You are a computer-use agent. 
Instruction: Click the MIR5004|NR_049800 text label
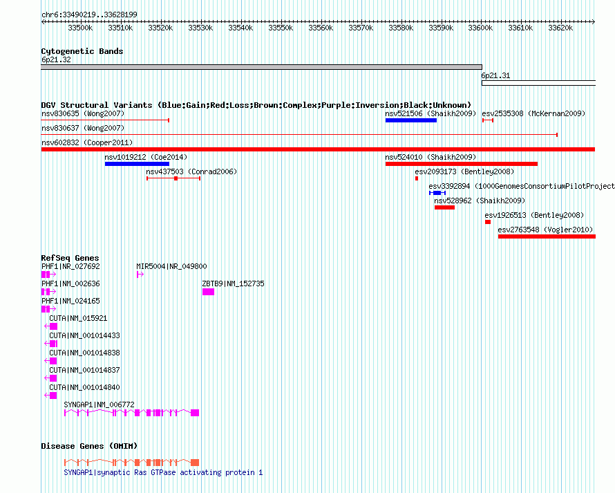point(172,266)
